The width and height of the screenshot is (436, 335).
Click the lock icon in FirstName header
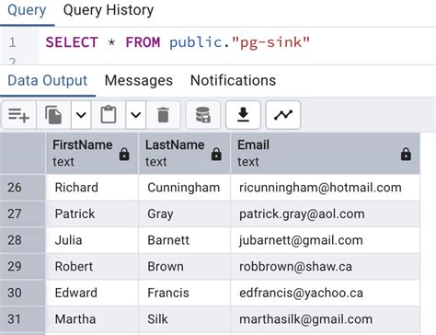[x=124, y=154]
